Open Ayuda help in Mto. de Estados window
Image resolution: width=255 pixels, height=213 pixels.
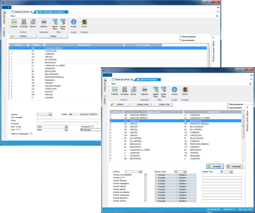[73, 22]
